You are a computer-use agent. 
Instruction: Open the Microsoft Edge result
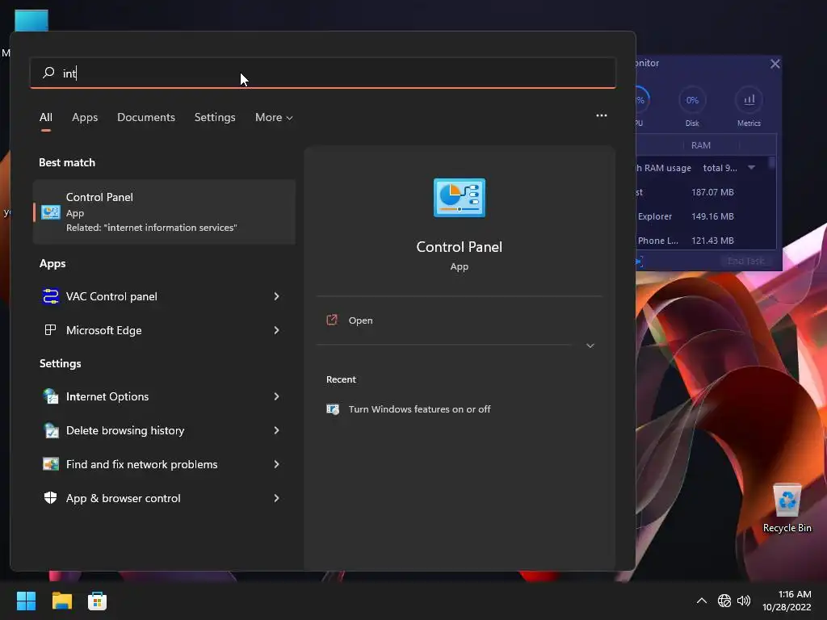pyautogui.click(x=164, y=330)
